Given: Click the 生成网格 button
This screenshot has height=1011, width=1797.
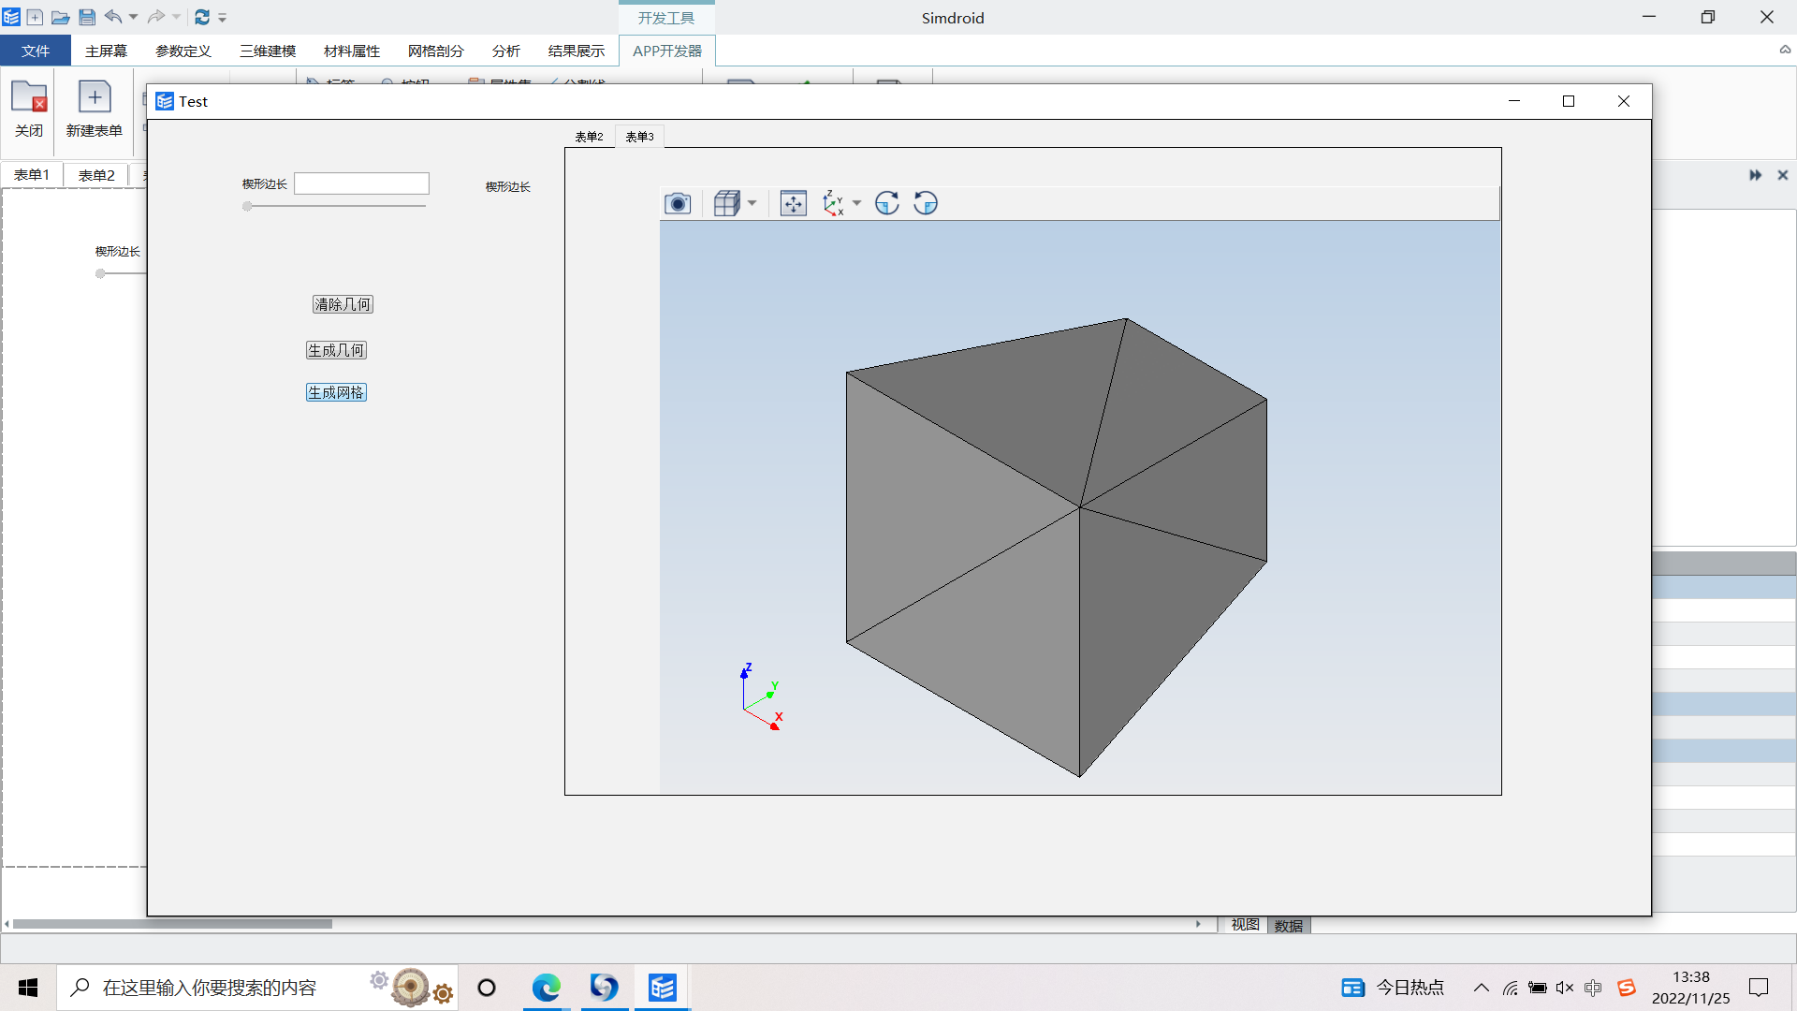Looking at the screenshot, I should pos(336,392).
